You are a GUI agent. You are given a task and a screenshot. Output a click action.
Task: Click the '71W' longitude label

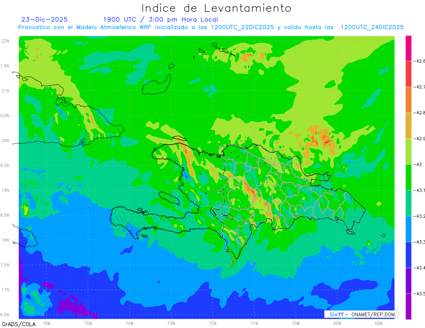pyautogui.click(x=254, y=323)
